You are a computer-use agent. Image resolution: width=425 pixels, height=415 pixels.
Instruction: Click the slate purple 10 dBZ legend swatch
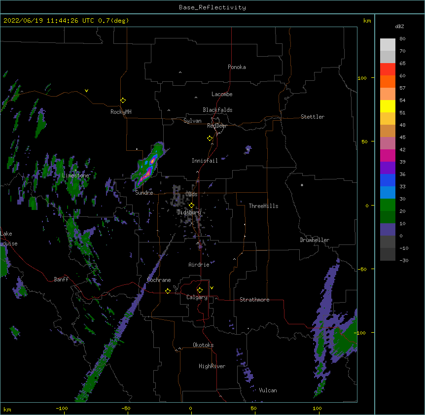tap(388, 230)
